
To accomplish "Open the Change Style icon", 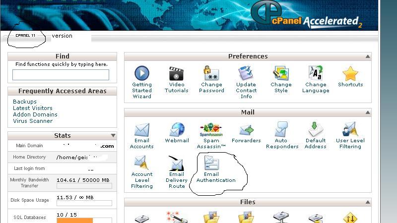I will 281,73.
